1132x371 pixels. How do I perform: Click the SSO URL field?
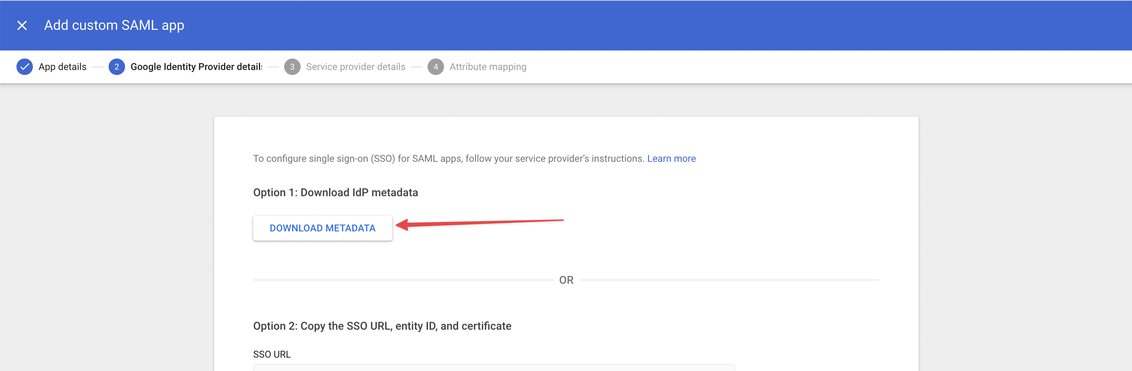493,368
